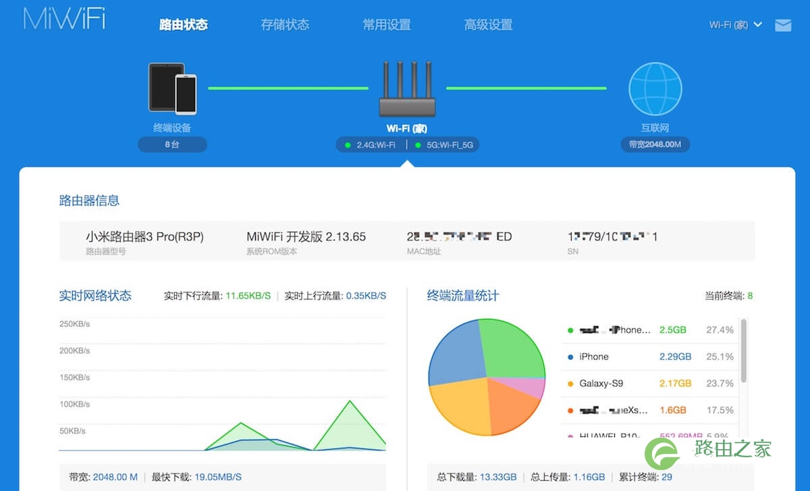The height and width of the screenshot is (491, 810).
Task: Click the 累计终端 value 29
Action: coord(667,477)
